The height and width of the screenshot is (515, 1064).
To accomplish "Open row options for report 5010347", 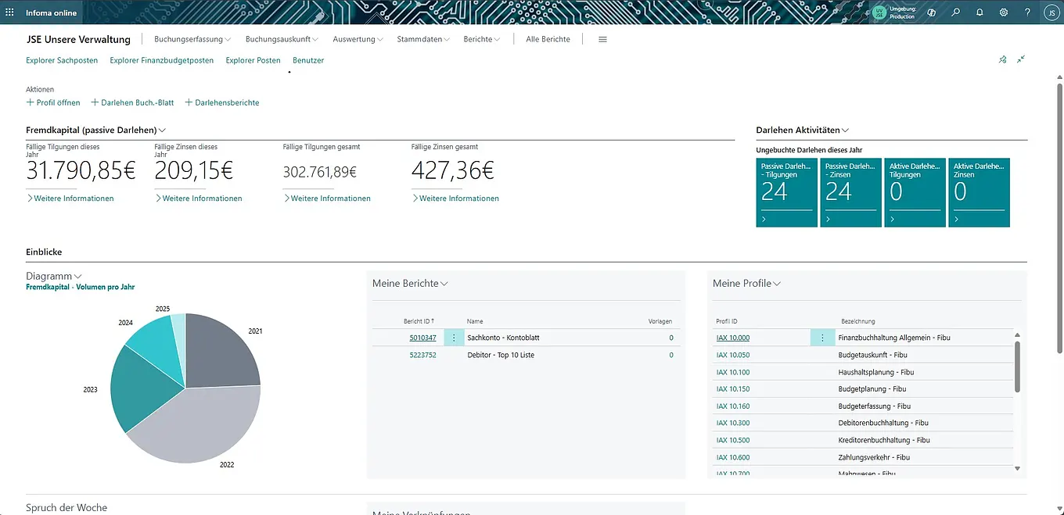I will point(454,338).
